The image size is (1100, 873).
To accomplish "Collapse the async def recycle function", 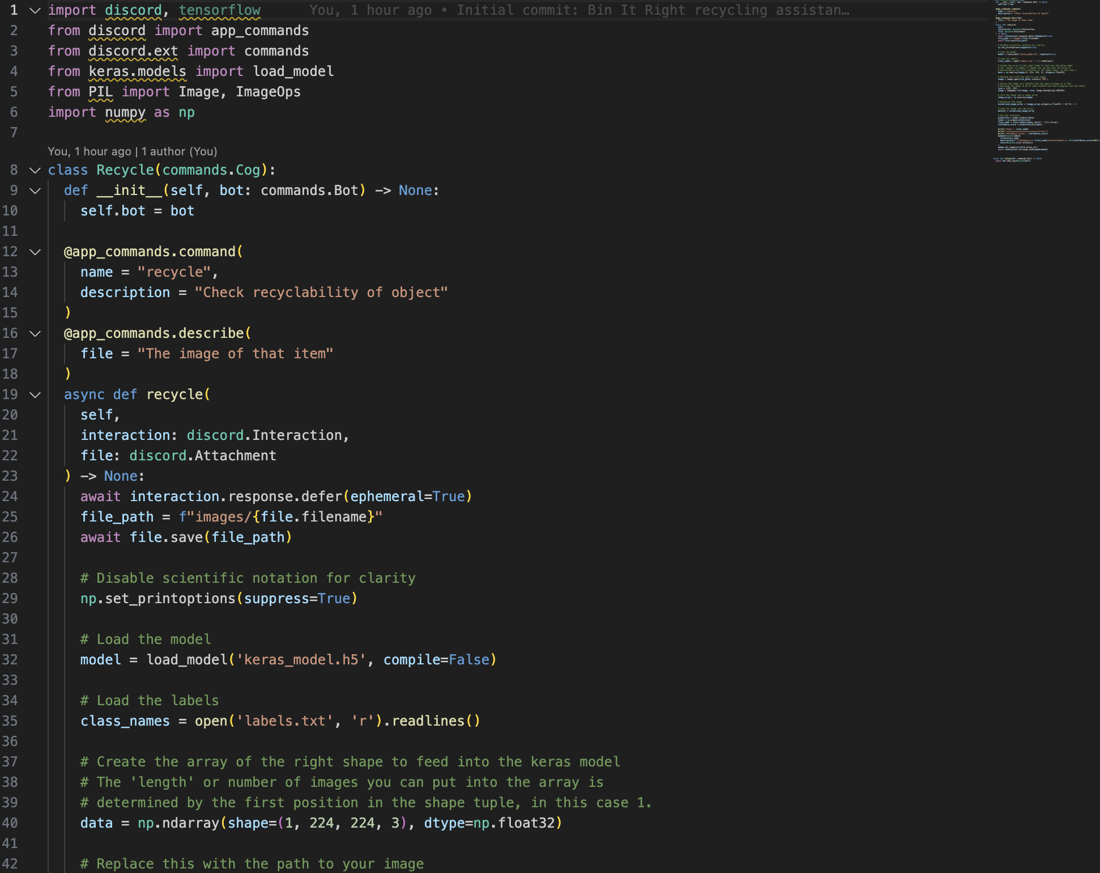I will pos(35,395).
